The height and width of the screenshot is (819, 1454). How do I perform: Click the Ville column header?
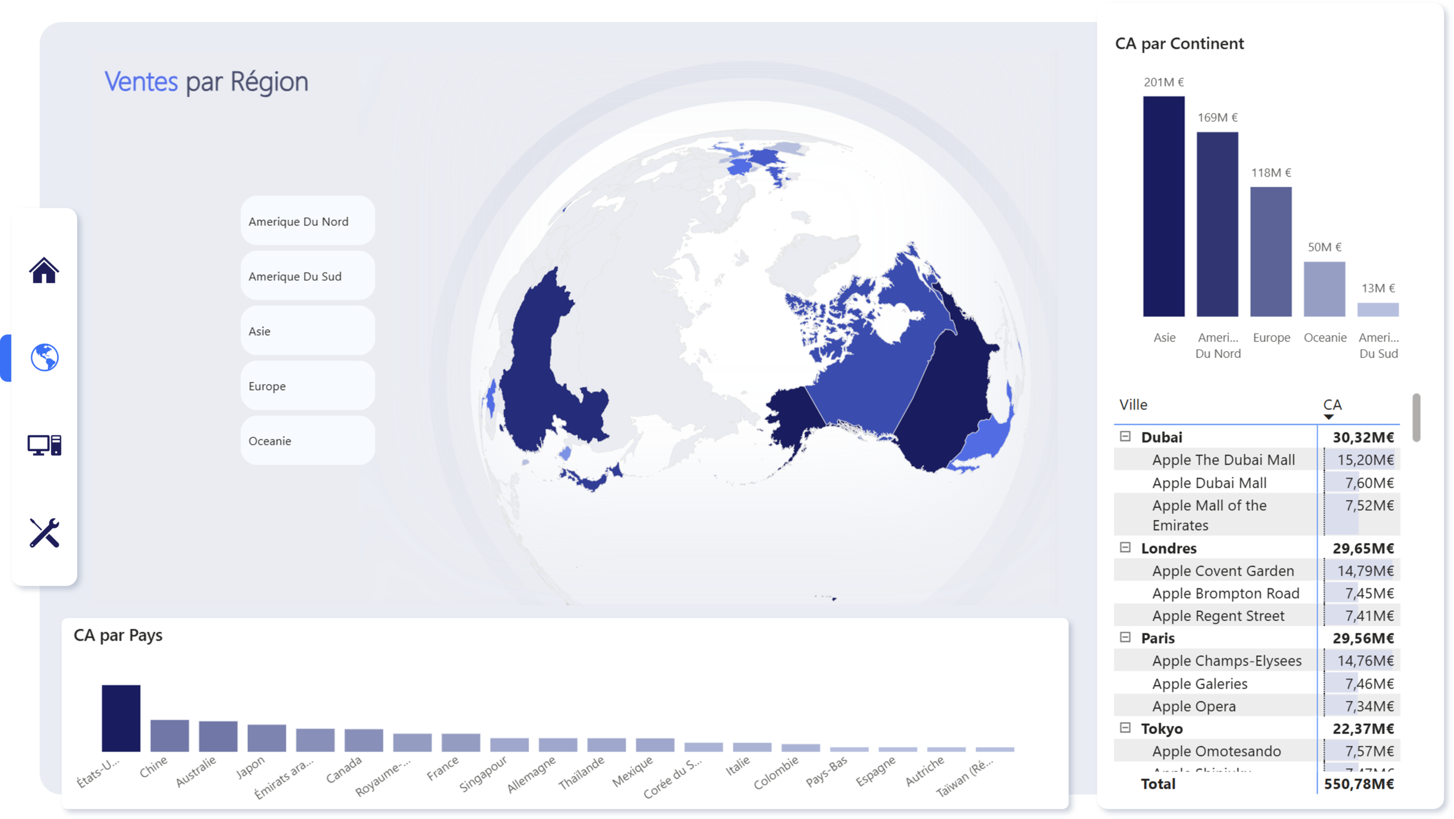pos(1133,405)
